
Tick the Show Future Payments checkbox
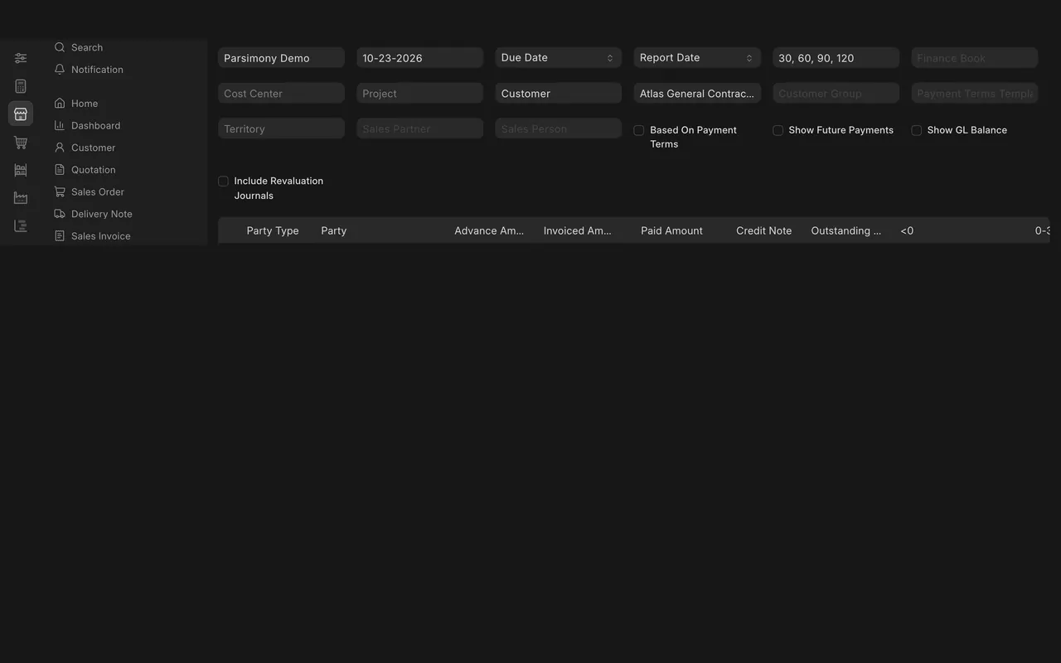[x=778, y=130]
